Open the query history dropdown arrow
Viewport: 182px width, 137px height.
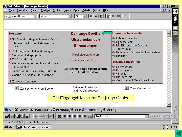(x=147, y=116)
